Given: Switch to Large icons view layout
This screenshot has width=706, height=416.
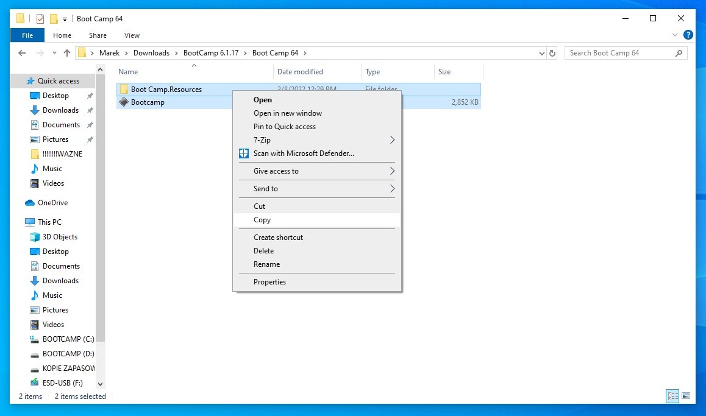Looking at the screenshot, I should [x=686, y=397].
